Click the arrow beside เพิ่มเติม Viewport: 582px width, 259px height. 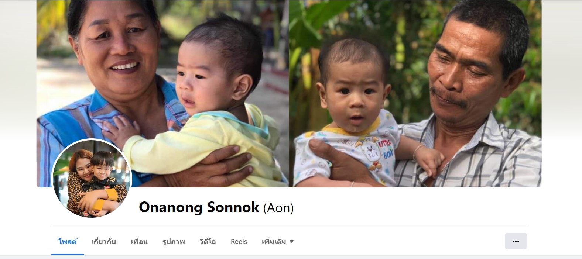tap(292, 242)
